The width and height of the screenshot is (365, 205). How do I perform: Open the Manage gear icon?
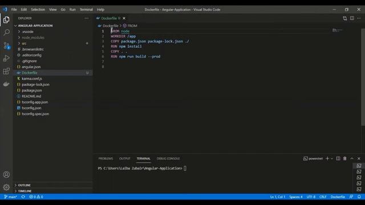coord(6,187)
